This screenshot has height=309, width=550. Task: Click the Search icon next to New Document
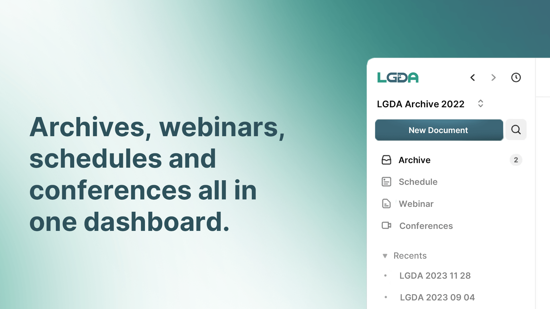coord(516,130)
